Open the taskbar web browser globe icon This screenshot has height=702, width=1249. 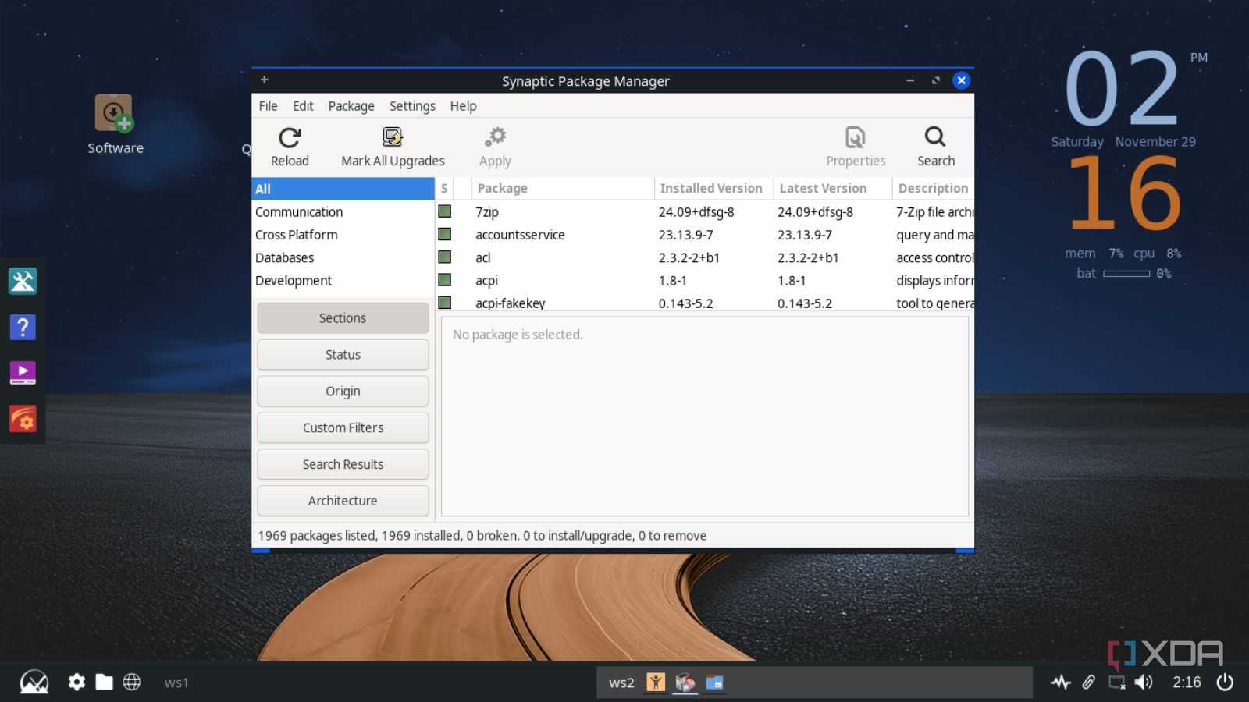click(x=132, y=682)
